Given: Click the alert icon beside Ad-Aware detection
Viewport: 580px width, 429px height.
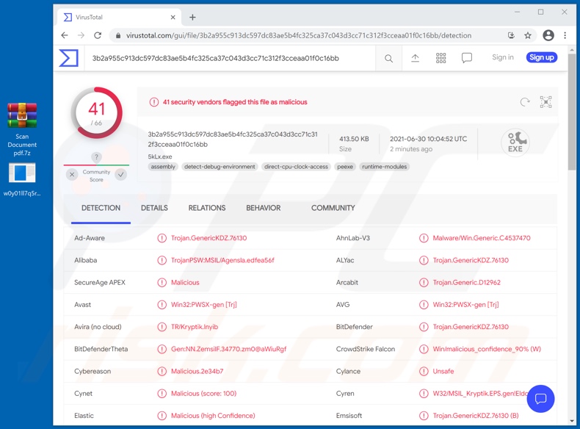Looking at the screenshot, I should point(162,238).
